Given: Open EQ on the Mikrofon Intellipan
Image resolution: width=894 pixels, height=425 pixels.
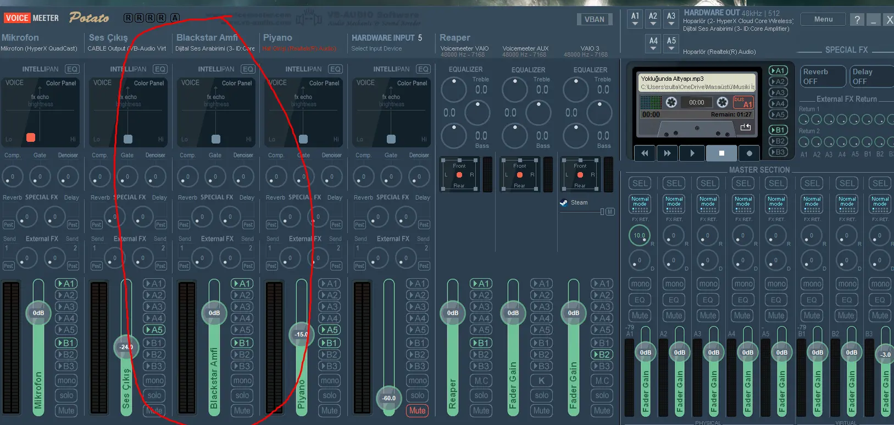Looking at the screenshot, I should (x=72, y=69).
